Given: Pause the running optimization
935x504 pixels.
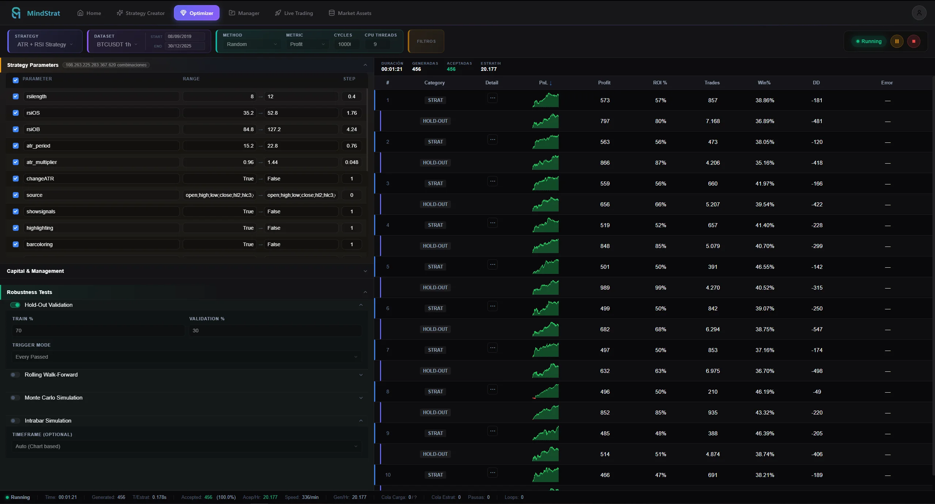Looking at the screenshot, I should tap(897, 41).
